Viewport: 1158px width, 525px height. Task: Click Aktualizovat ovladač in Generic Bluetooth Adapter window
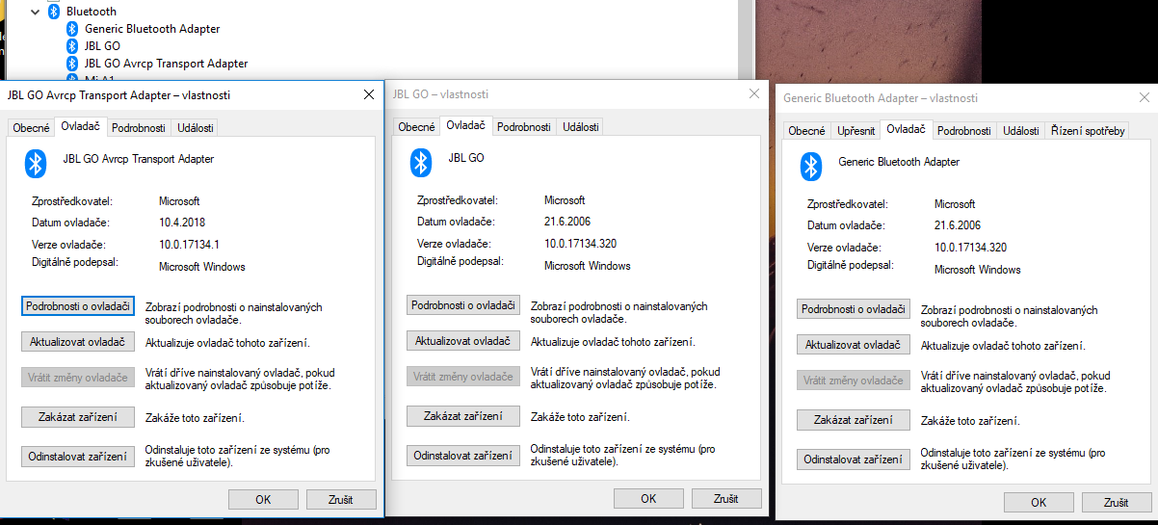coord(854,345)
